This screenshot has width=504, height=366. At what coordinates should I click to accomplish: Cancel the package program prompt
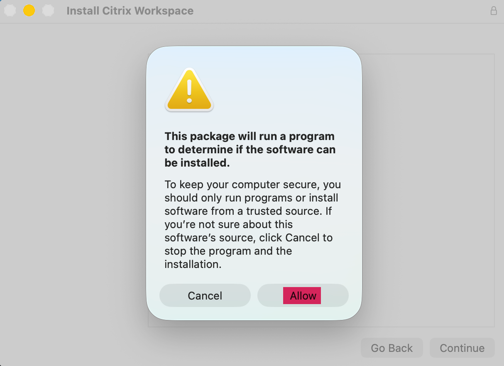click(205, 295)
